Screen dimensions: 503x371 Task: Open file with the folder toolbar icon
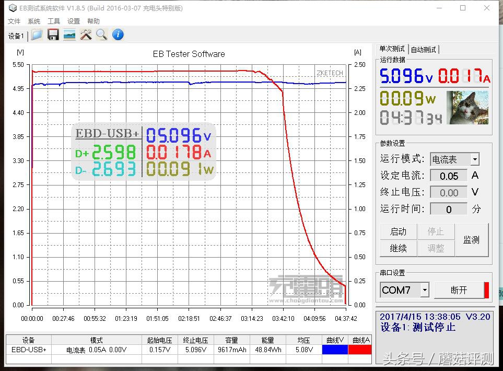(x=37, y=34)
